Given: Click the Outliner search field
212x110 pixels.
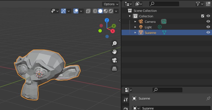Looking at the screenshot, I should click(164, 4).
